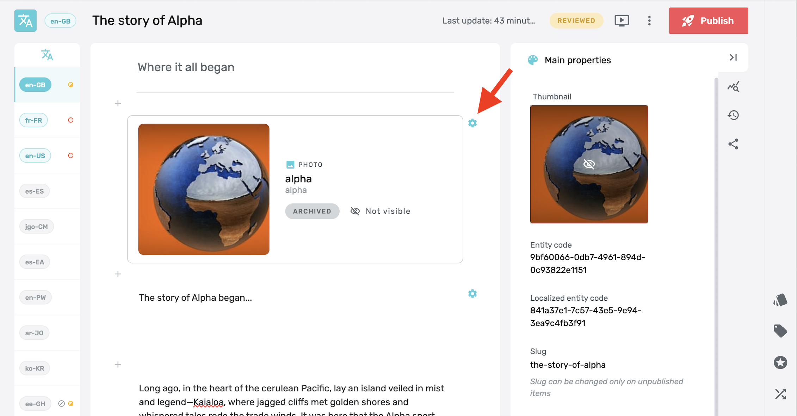Open settings gear for the alpha photo block
The width and height of the screenshot is (797, 416).
click(472, 123)
